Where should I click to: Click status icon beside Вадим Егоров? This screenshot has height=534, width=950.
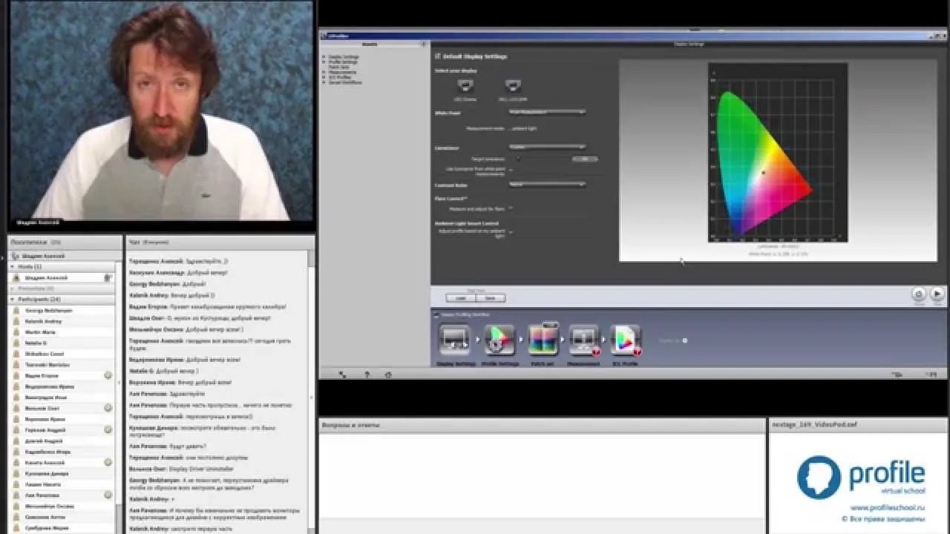coord(108,376)
